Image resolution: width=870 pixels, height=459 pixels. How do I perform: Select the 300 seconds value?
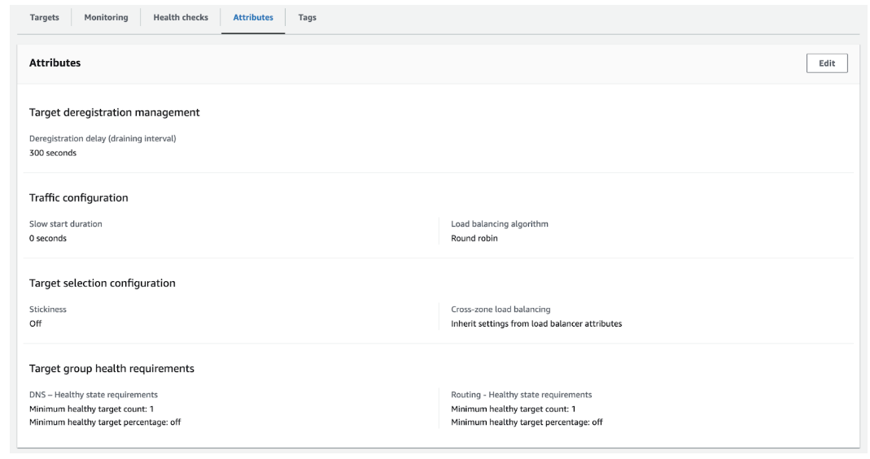[53, 153]
